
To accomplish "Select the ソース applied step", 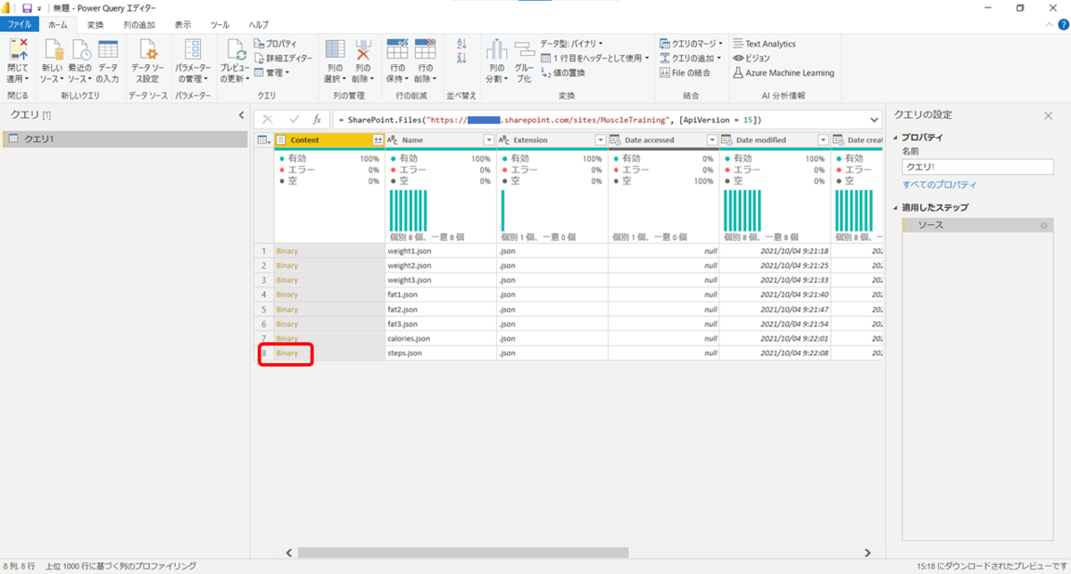I will point(977,226).
